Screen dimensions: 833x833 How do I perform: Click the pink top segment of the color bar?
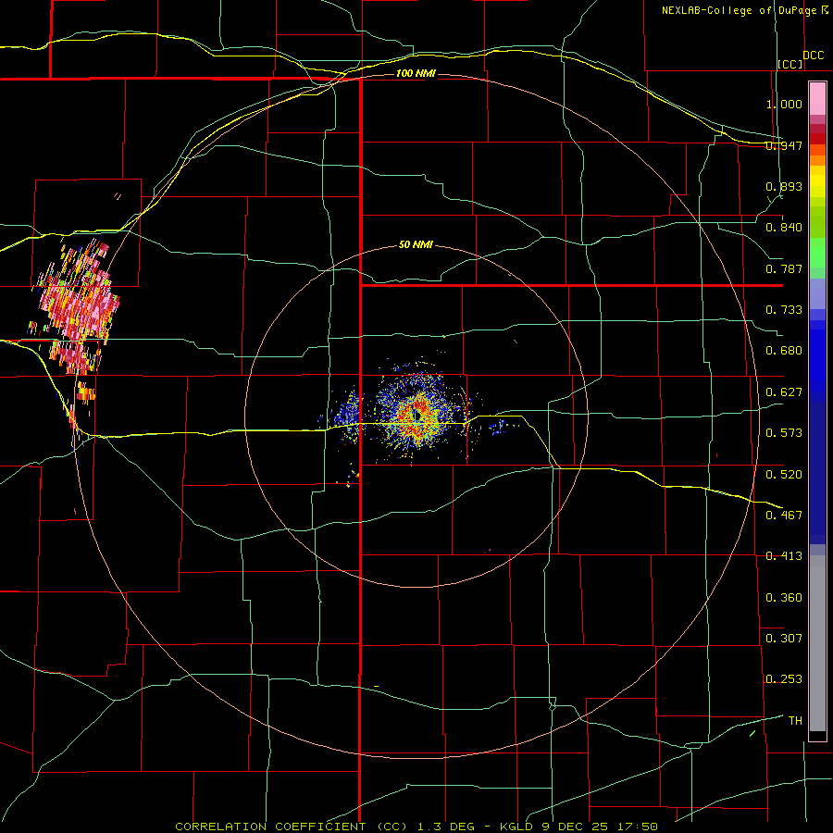point(817,99)
